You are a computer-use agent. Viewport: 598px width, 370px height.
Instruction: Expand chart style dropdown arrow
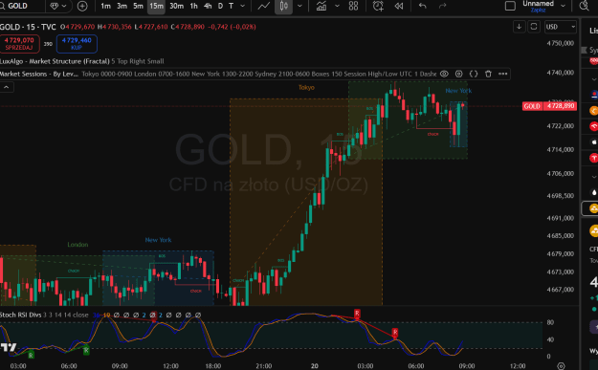(299, 6)
